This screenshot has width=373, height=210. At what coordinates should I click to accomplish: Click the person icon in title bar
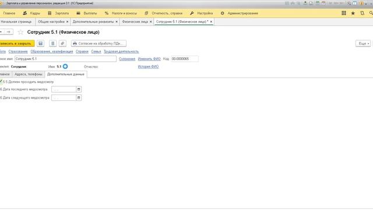[305, 3]
